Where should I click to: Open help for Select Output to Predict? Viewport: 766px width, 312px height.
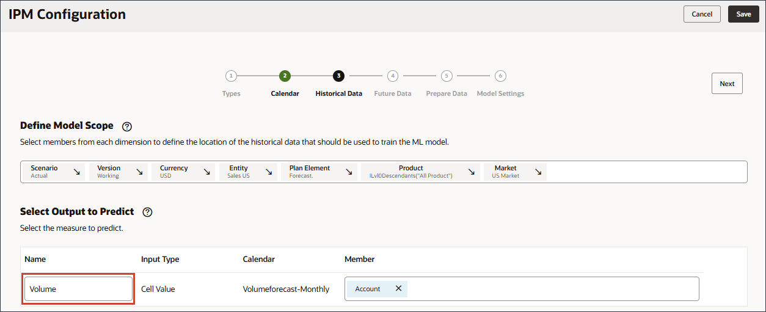(147, 212)
